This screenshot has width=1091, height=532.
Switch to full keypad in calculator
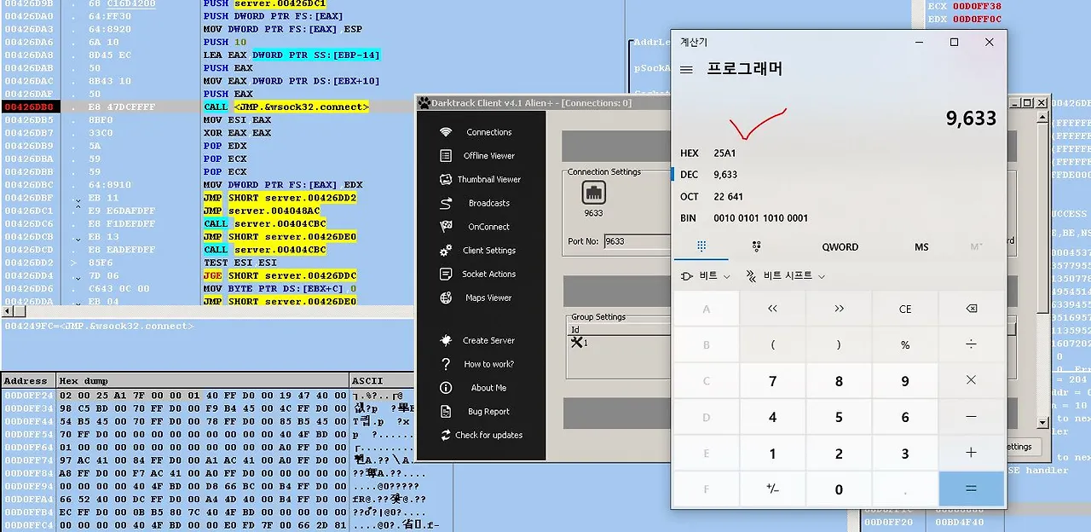coord(701,246)
